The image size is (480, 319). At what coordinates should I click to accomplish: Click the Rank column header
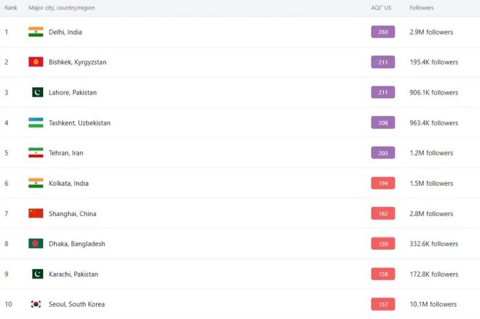(11, 8)
